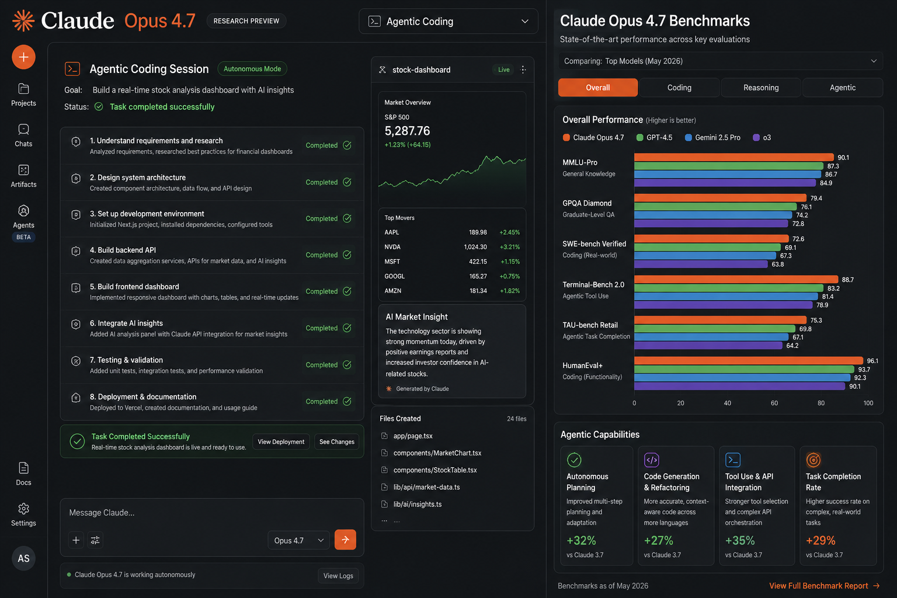
Task: Click the o3 purple legend swatch
Action: pos(756,138)
